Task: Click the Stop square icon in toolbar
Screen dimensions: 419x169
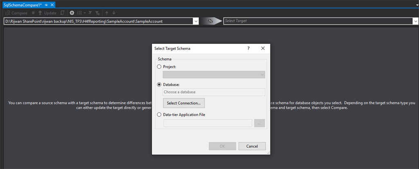Action: click(x=33, y=13)
